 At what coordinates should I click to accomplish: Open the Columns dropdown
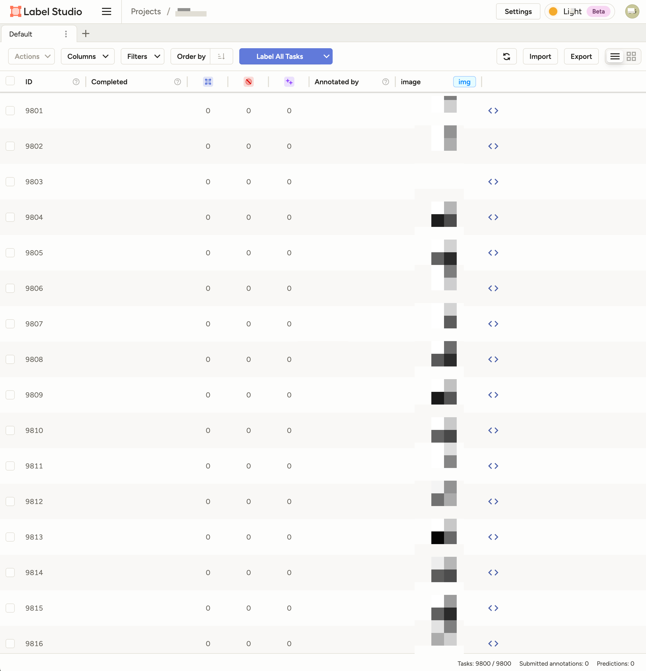(88, 57)
